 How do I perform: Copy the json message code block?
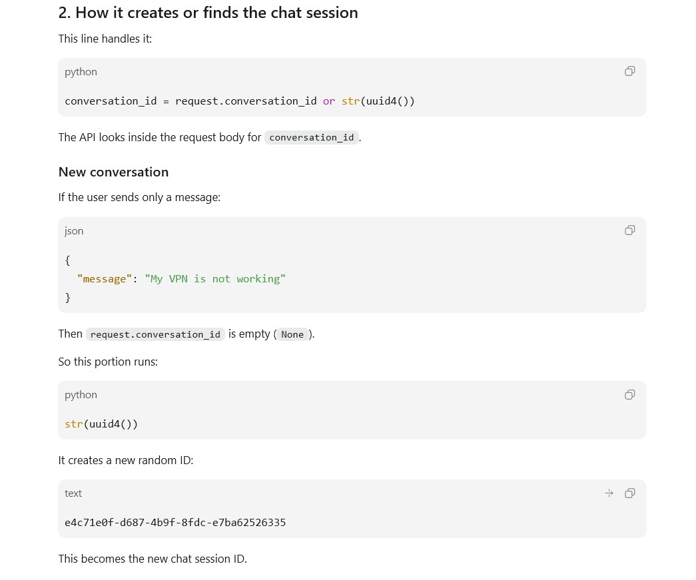pyautogui.click(x=629, y=230)
